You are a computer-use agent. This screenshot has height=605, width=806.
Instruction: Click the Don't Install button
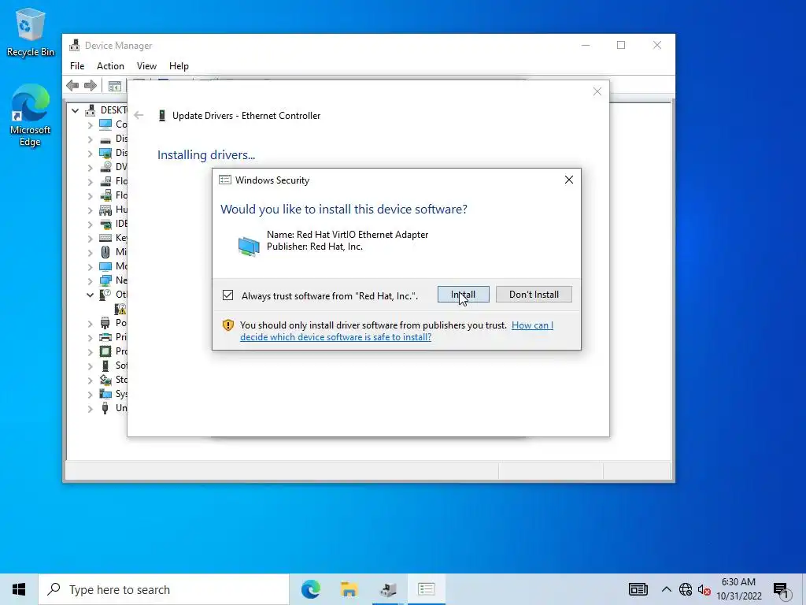pos(534,295)
